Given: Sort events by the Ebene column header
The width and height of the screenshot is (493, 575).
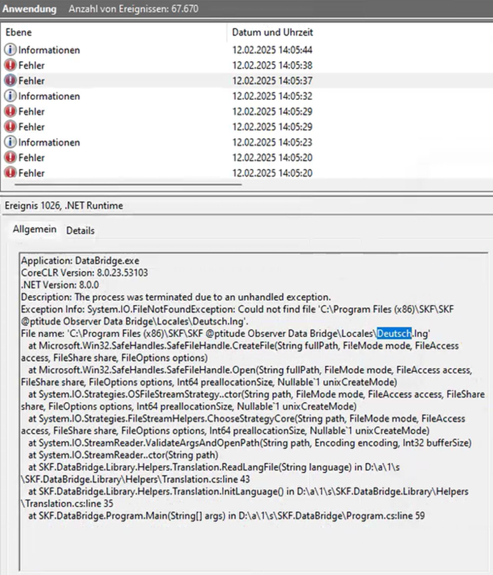Looking at the screenshot, I should click(x=18, y=32).
